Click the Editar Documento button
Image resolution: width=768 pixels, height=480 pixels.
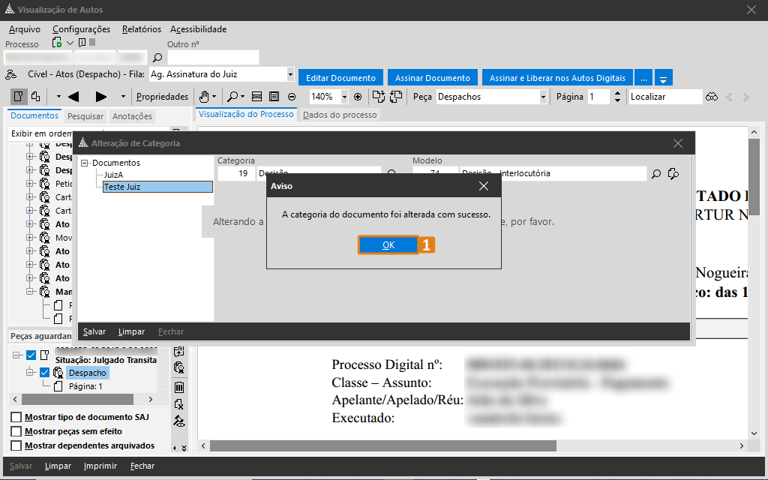(x=340, y=78)
